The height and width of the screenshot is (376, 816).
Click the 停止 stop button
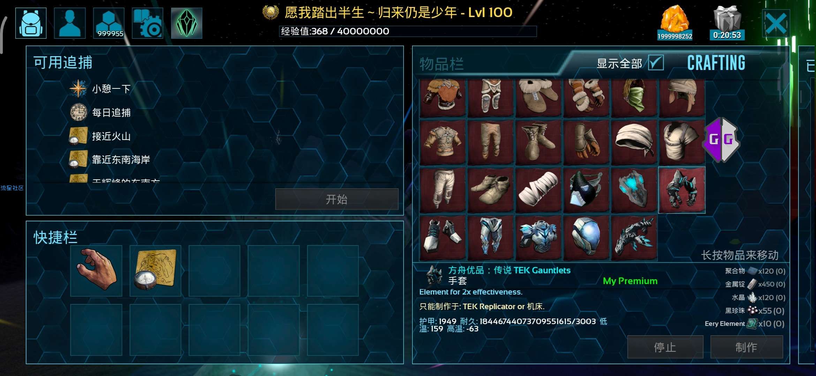665,347
